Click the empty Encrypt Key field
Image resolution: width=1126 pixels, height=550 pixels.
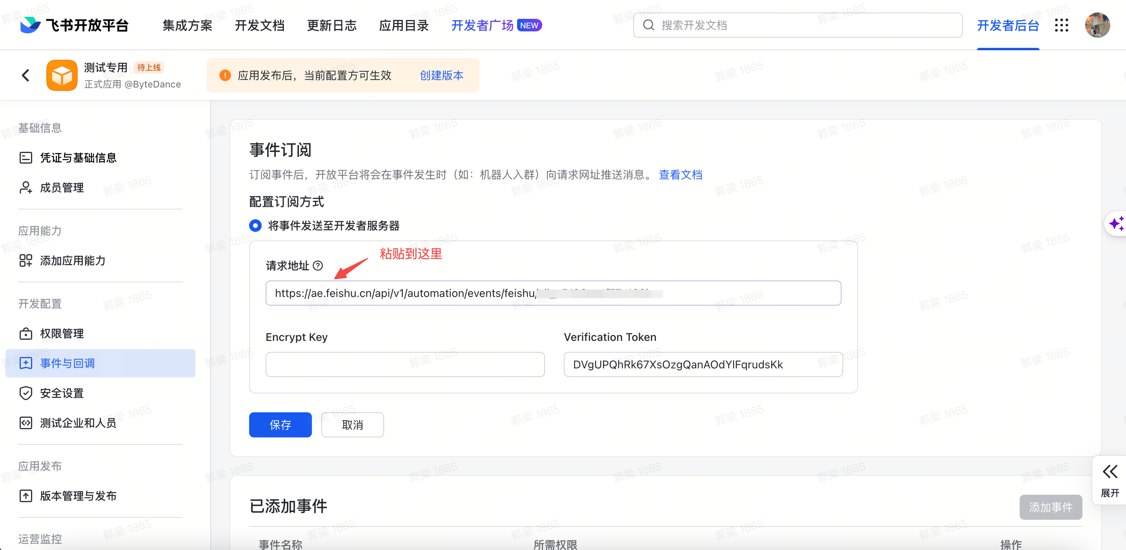(405, 364)
